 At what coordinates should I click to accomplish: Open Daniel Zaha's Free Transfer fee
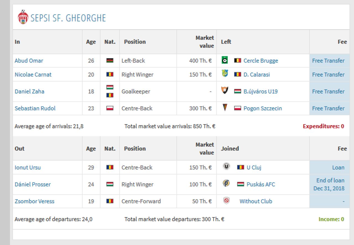coord(328,91)
